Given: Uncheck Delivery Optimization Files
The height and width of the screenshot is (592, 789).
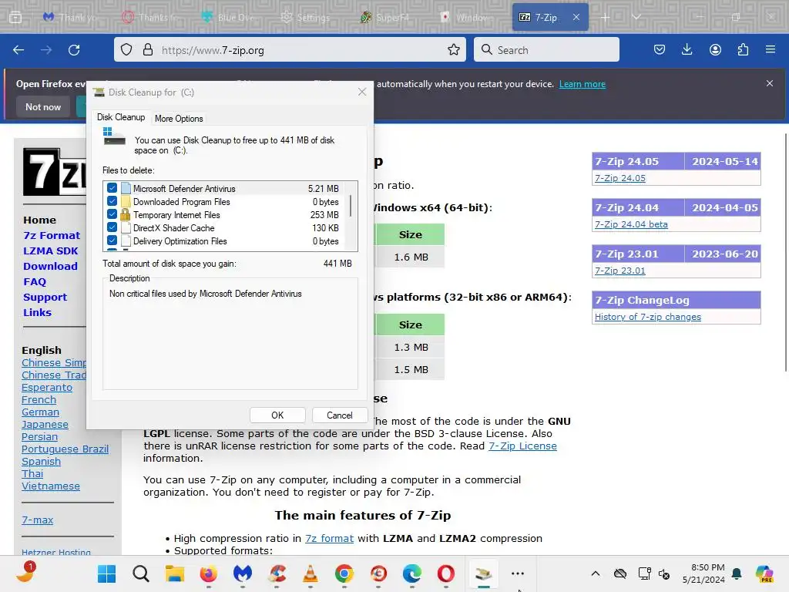Looking at the screenshot, I should pyautogui.click(x=112, y=240).
